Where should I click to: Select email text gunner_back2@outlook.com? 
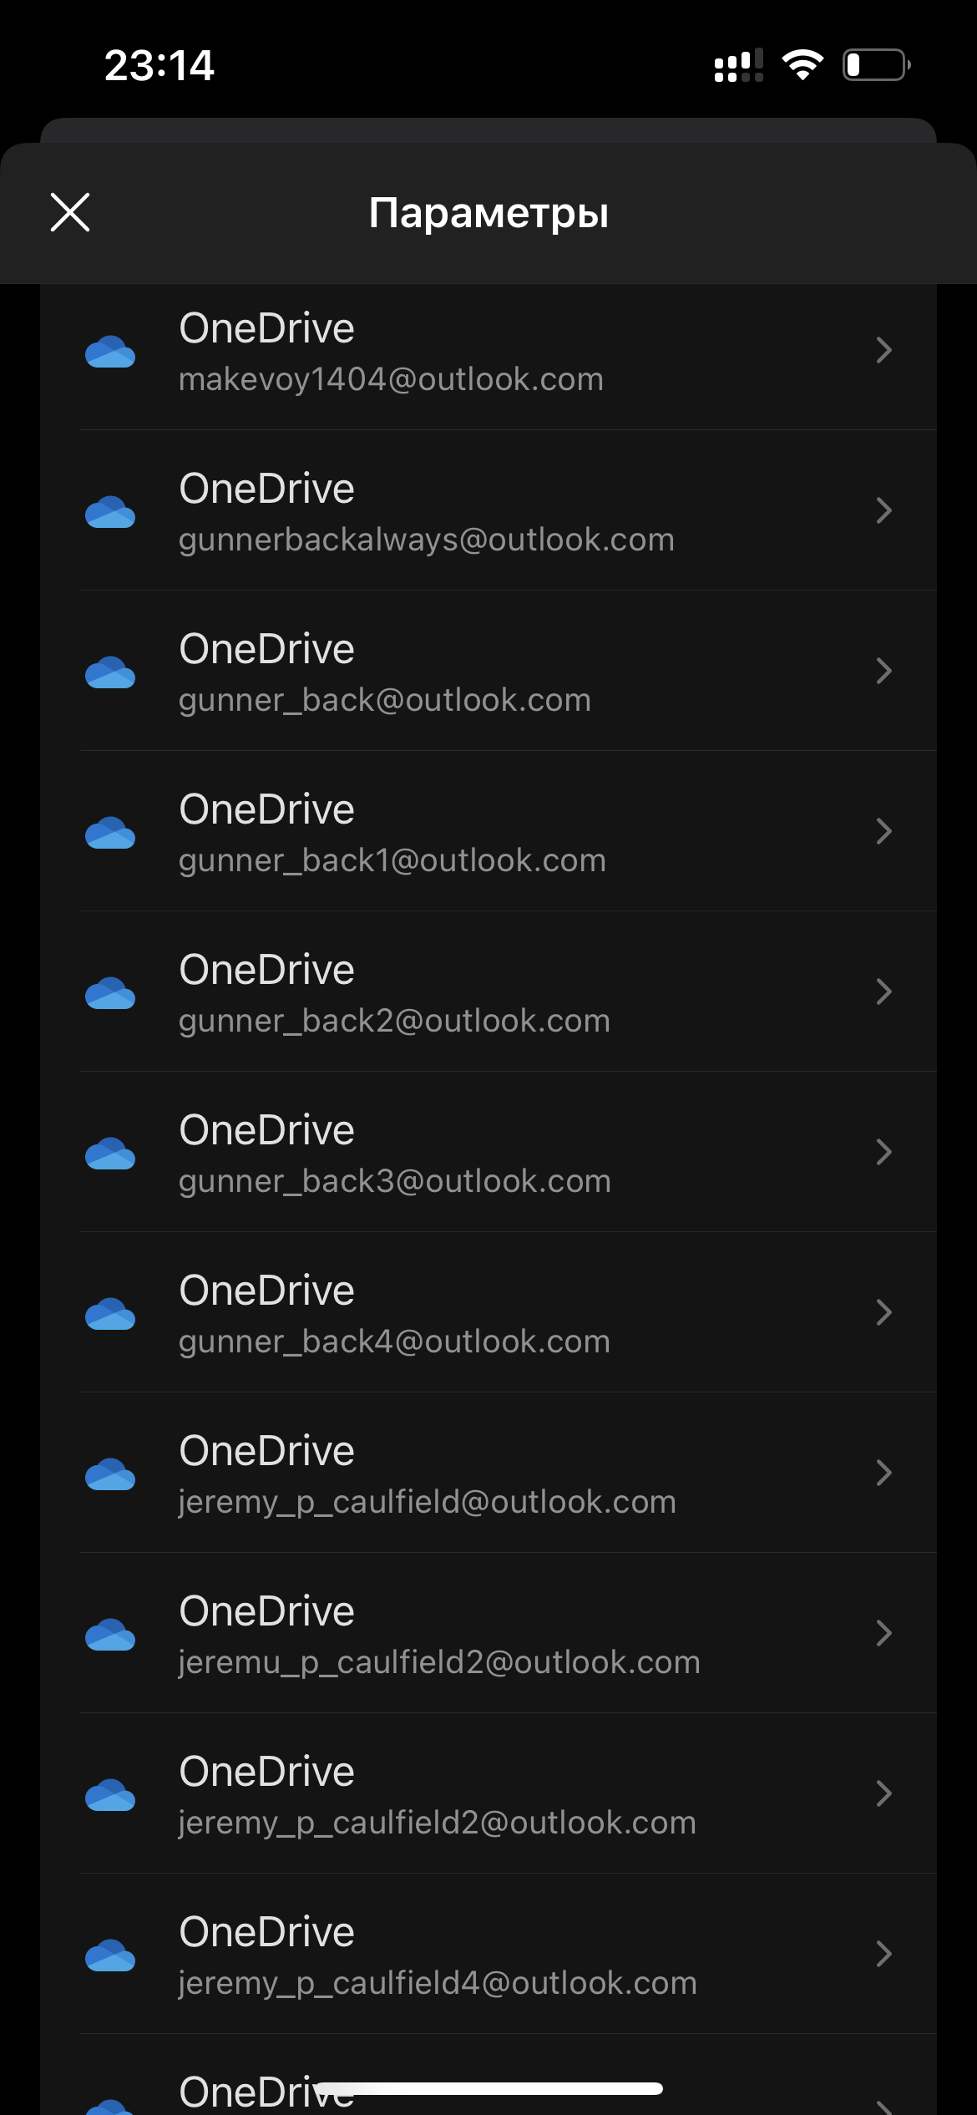click(x=394, y=1022)
